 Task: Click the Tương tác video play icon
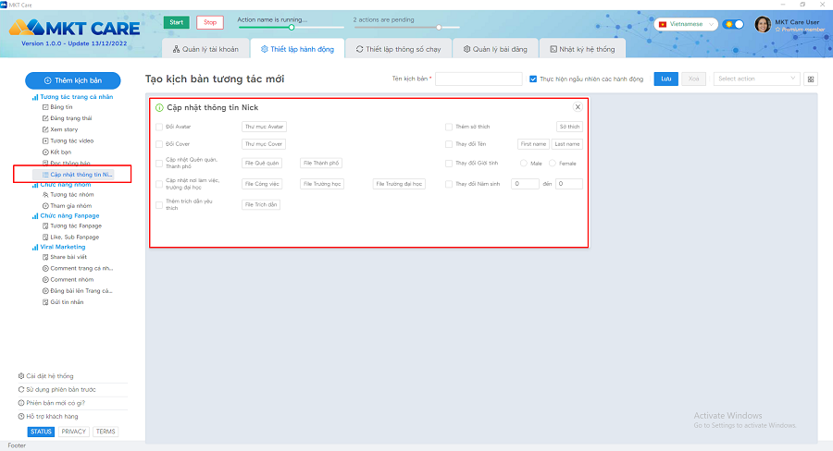tap(45, 140)
